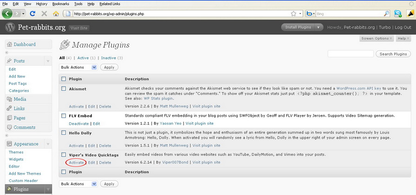Viewport: 416px width, 195px height.
Task: Filter plugins by Active
Action: coord(83,58)
